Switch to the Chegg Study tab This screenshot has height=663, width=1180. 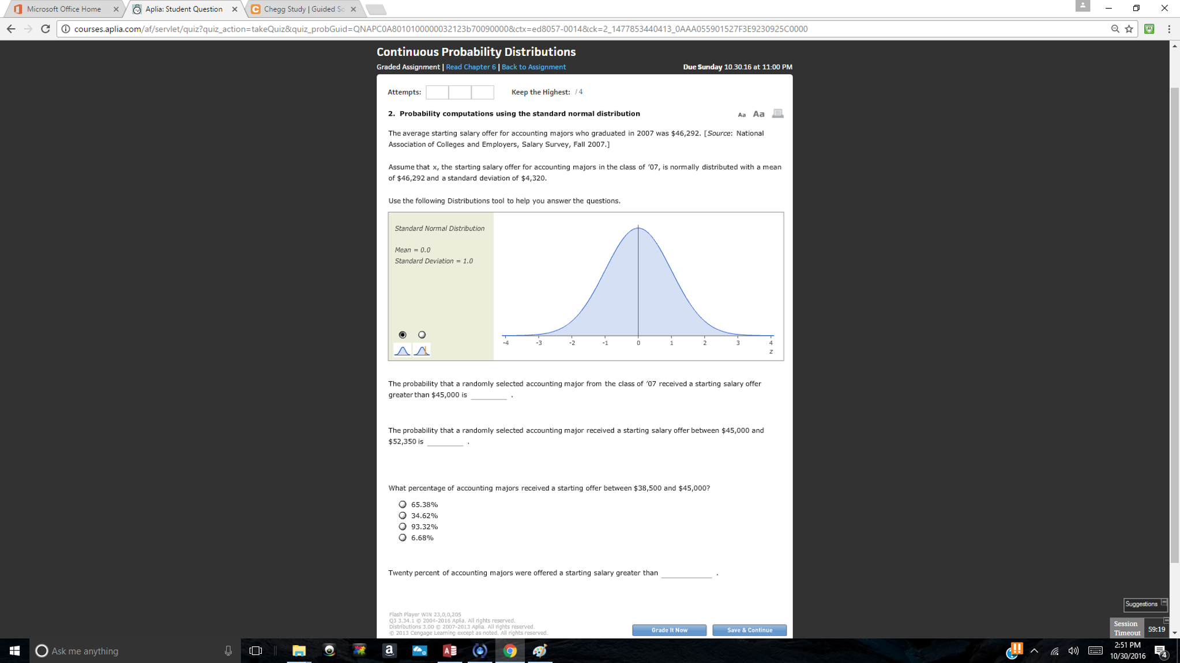tap(303, 9)
